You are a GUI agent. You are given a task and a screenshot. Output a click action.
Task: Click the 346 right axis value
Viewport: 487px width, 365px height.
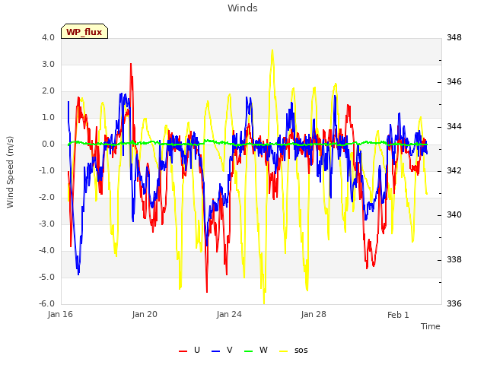pos(454,82)
